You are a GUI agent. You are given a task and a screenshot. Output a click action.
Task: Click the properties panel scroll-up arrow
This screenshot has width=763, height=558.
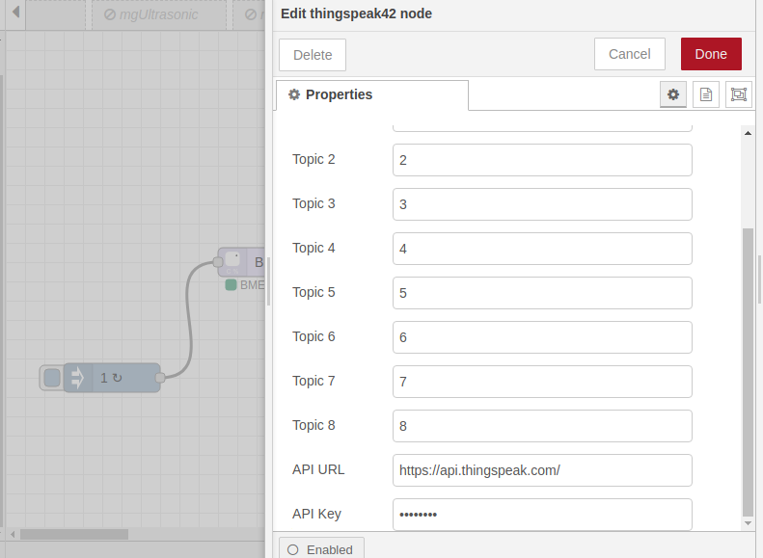coord(748,133)
